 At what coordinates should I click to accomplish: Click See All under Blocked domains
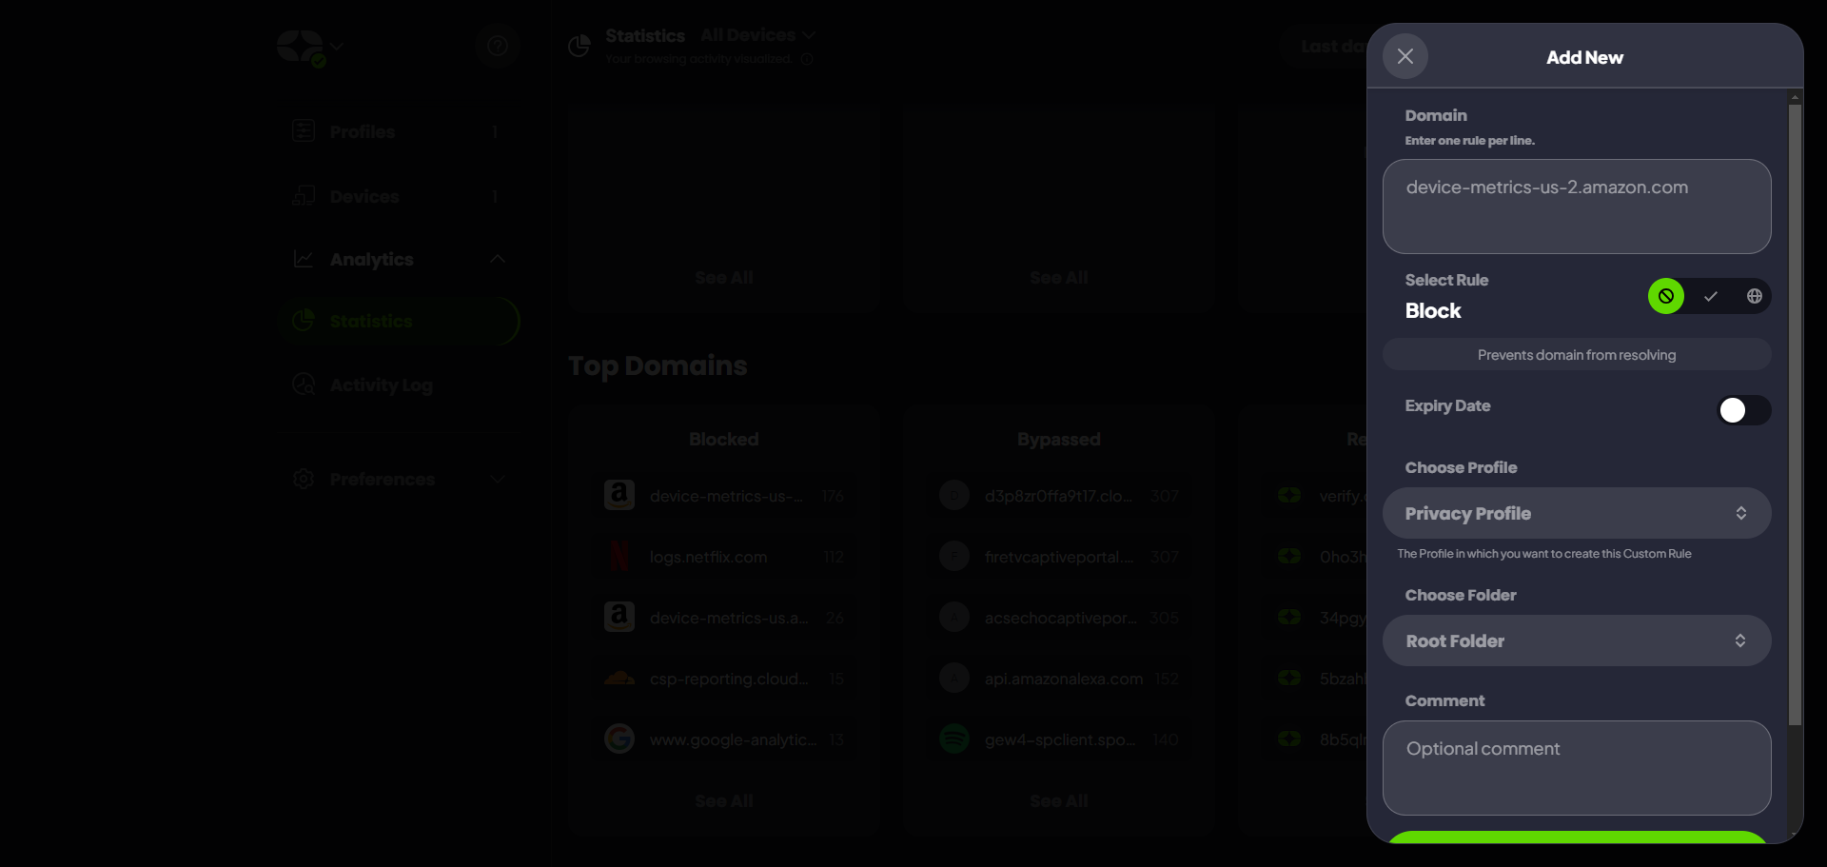[723, 801]
